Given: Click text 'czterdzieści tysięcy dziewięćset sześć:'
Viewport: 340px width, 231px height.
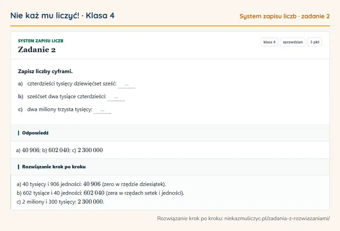Looking at the screenshot, I should point(72,84).
